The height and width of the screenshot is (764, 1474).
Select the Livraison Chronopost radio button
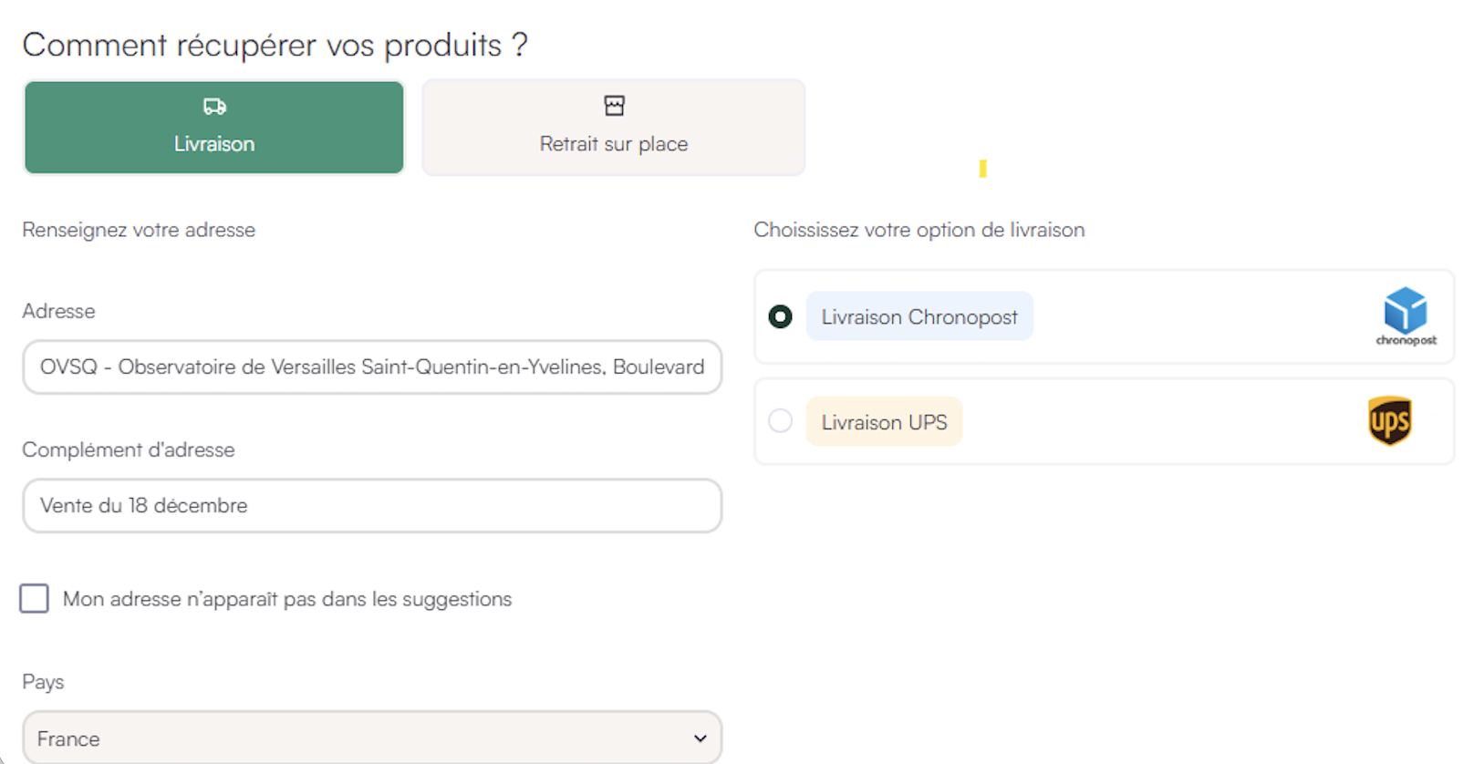780,316
